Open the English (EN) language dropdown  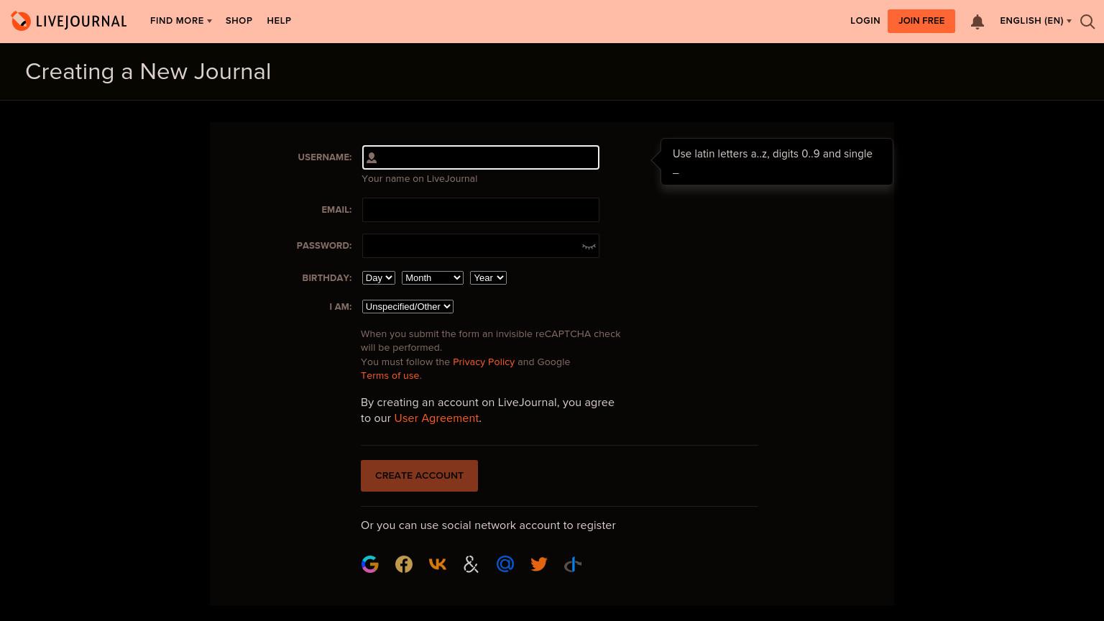[1035, 21]
